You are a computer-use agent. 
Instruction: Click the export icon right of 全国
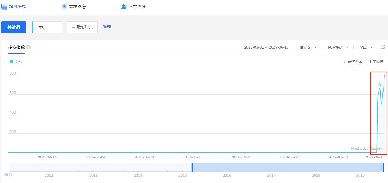[382, 47]
